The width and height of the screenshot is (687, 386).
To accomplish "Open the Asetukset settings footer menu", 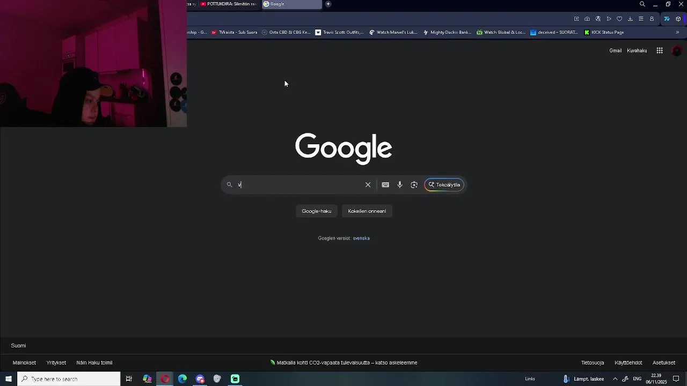I will click(664, 362).
